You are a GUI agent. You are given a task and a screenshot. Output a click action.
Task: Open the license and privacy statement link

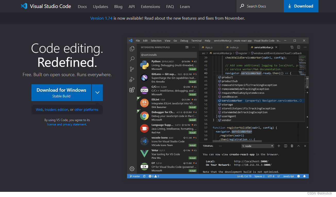pyautogui.click(x=67, y=124)
